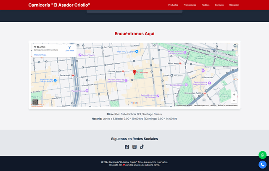
Task: Click 'Notificar un problema de Maps' link
Action: click(x=227, y=105)
